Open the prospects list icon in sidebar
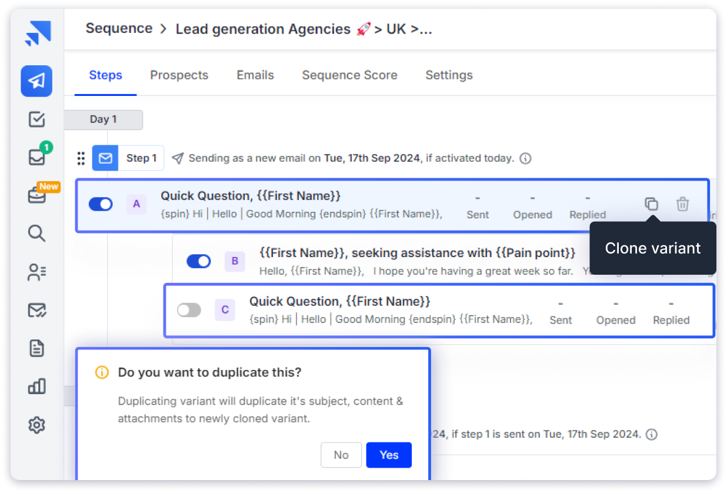727x493 pixels. pyautogui.click(x=36, y=272)
